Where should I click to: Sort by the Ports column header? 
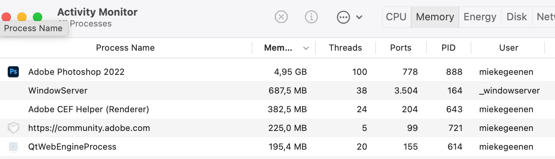tap(401, 48)
